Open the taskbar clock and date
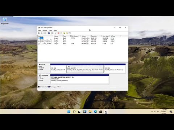 tap(164, 112)
